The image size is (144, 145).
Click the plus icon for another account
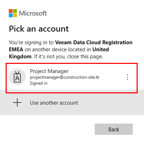[x=17, y=103]
